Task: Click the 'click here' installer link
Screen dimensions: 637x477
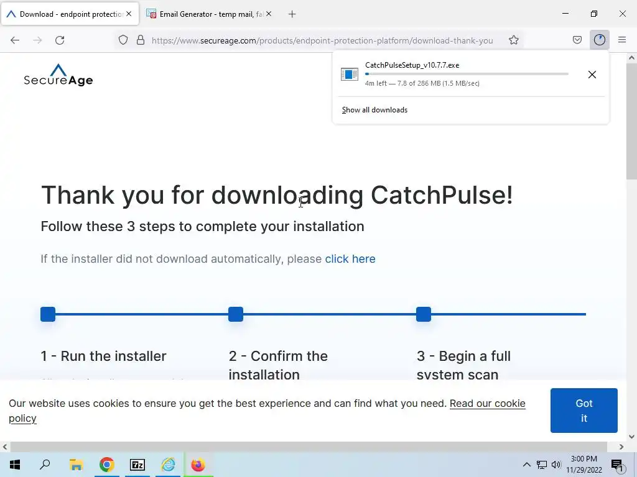Action: coord(350,259)
